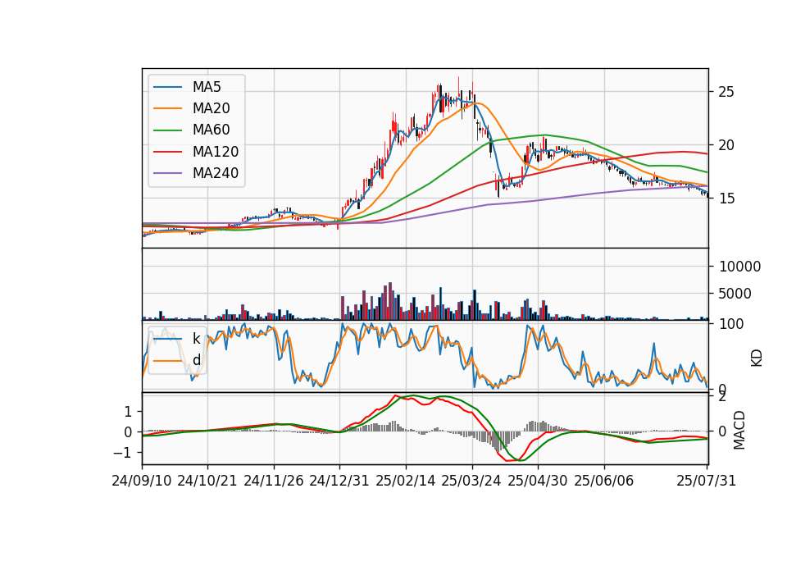Click the k legend label in KD panel

(x=196, y=339)
